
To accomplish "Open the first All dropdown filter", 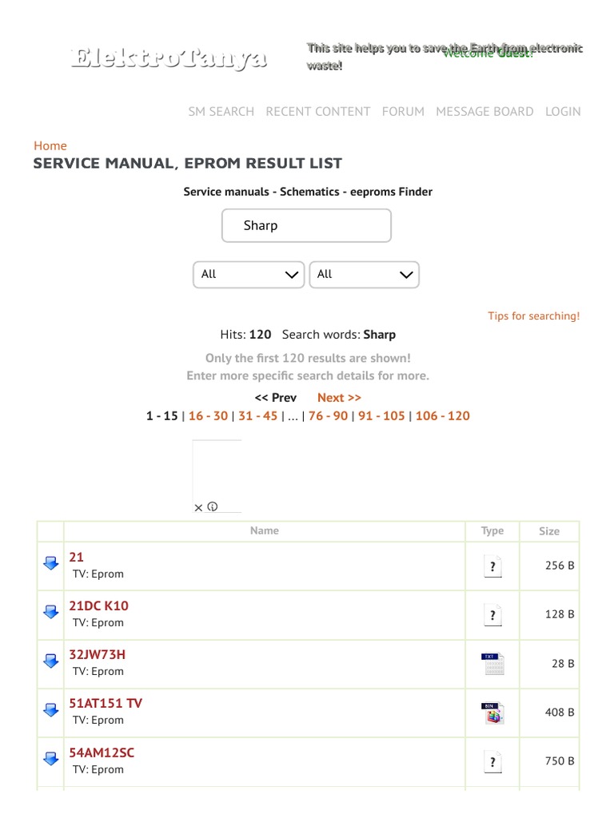I will point(249,275).
